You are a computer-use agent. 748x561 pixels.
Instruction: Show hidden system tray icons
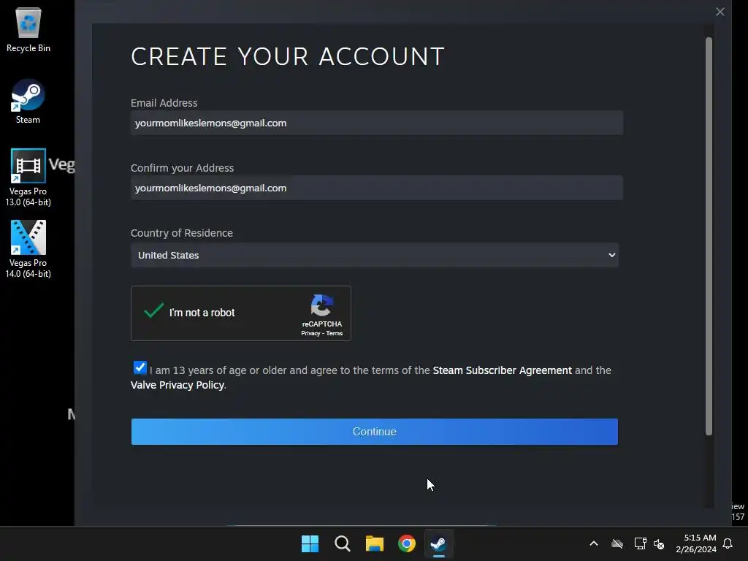[x=594, y=543]
